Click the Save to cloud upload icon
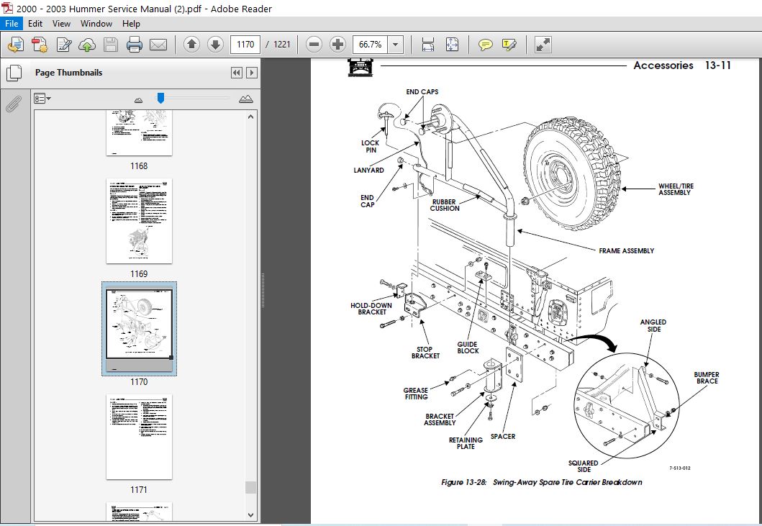 coord(87,45)
